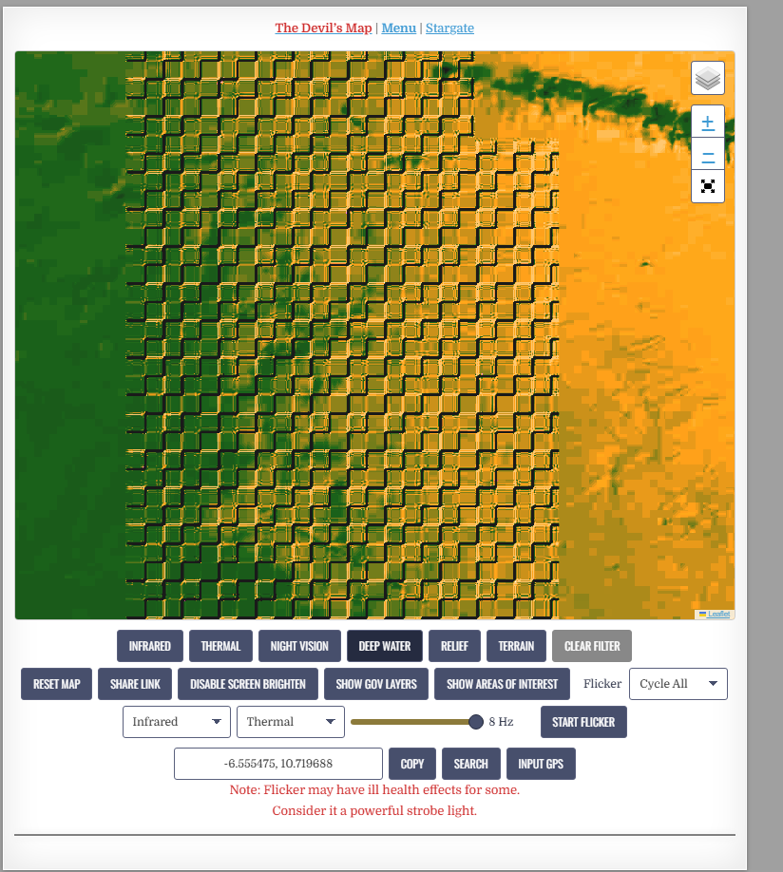783x872 pixels.
Task: Apply the Thermal filter
Action: point(220,646)
